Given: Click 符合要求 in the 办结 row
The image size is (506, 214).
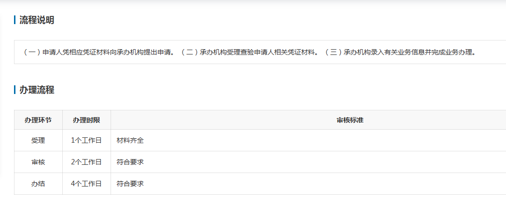Looking at the screenshot, I should 130,184.
